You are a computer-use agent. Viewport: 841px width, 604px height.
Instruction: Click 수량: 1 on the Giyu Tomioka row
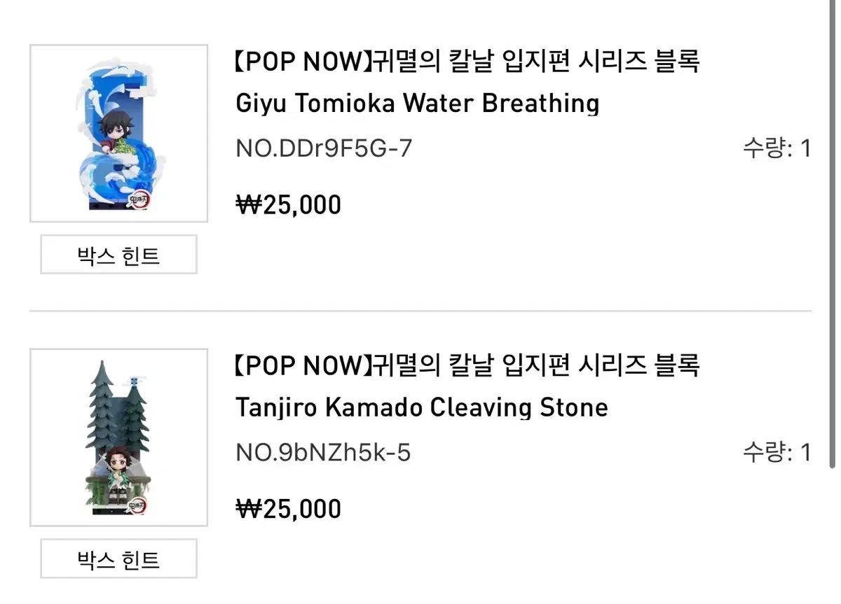point(777,149)
